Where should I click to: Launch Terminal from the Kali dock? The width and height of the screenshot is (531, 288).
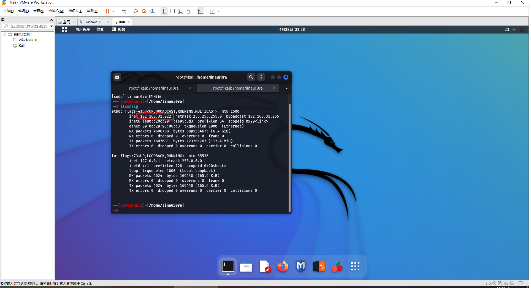click(x=228, y=266)
